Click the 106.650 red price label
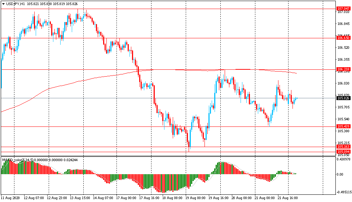352x202 pixels. 343,38
